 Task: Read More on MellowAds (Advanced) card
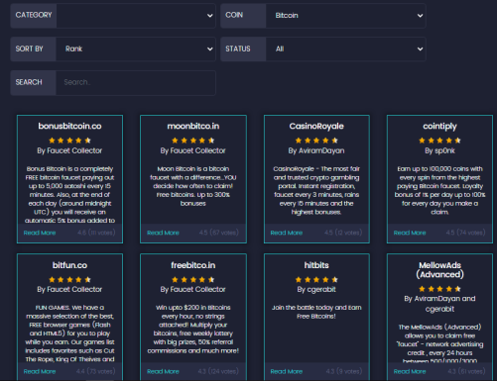tap(410, 372)
